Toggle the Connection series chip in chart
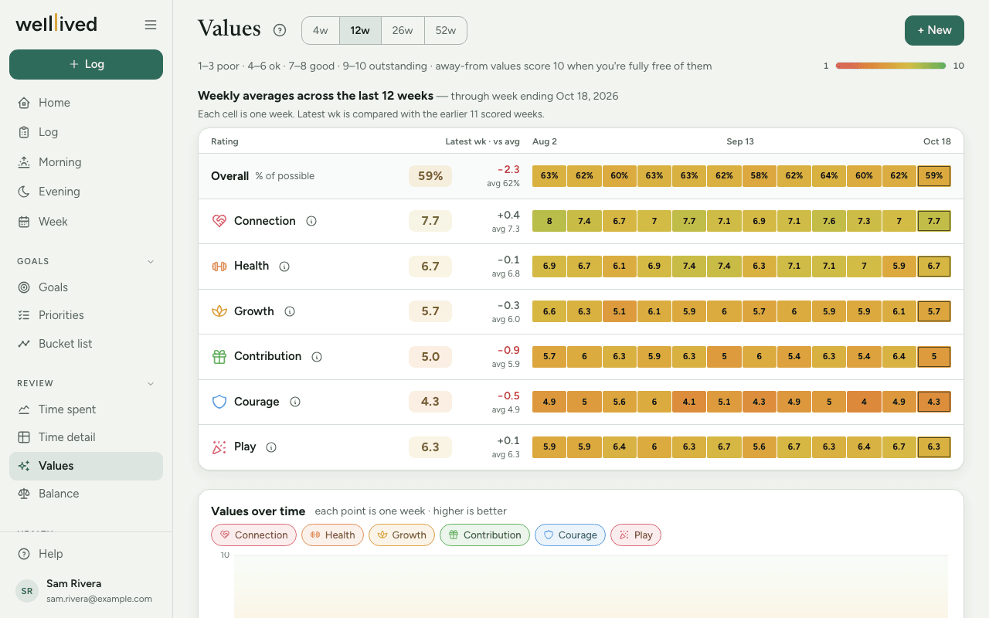The width and height of the screenshot is (989, 618). tap(253, 535)
